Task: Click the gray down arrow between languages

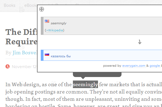Action: [140, 42]
